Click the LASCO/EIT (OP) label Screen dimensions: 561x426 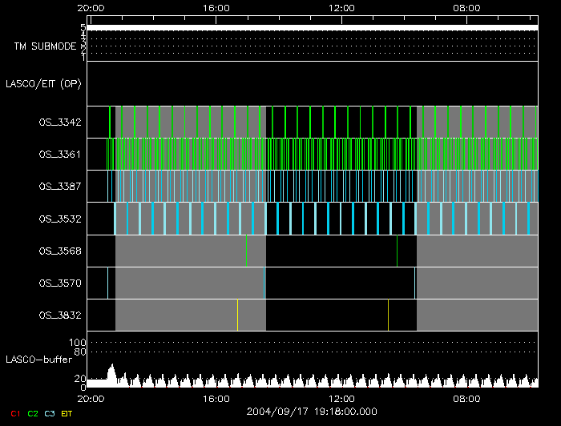[x=43, y=83]
